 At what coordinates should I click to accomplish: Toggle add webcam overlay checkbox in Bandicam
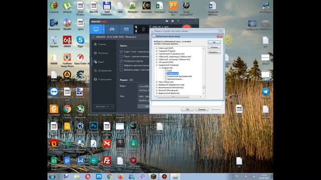click(121, 70)
